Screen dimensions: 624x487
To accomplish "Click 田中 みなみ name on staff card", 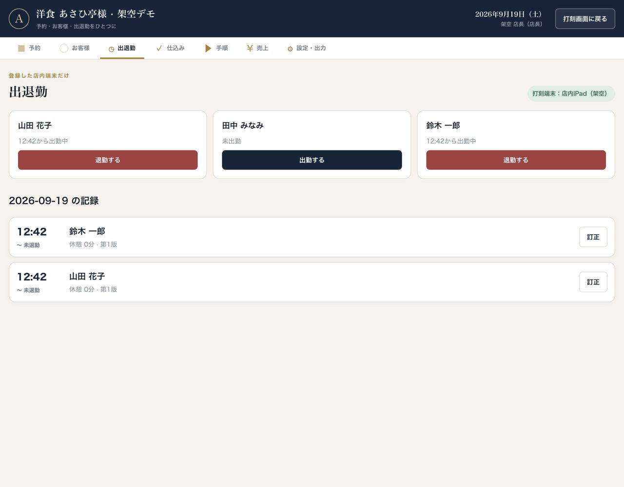I will pyautogui.click(x=243, y=125).
